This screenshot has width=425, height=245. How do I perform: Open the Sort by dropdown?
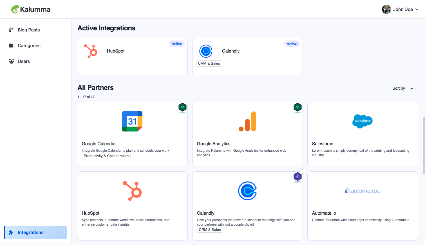pos(403,88)
